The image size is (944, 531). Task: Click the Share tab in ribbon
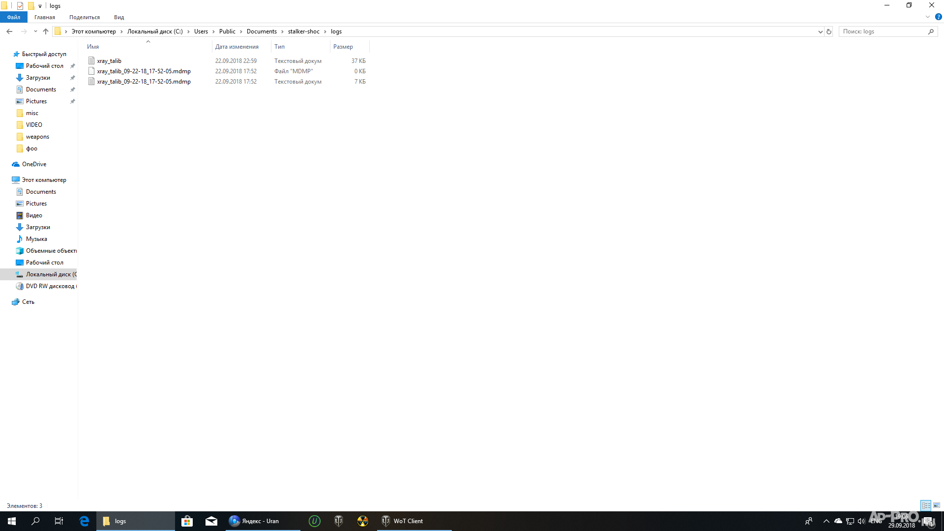click(x=85, y=18)
